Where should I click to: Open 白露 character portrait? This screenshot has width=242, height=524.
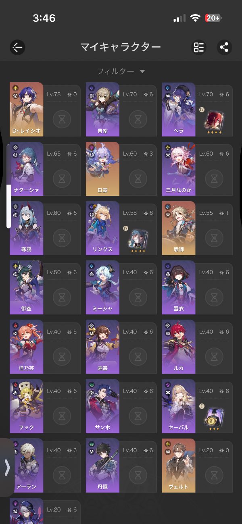(102, 169)
